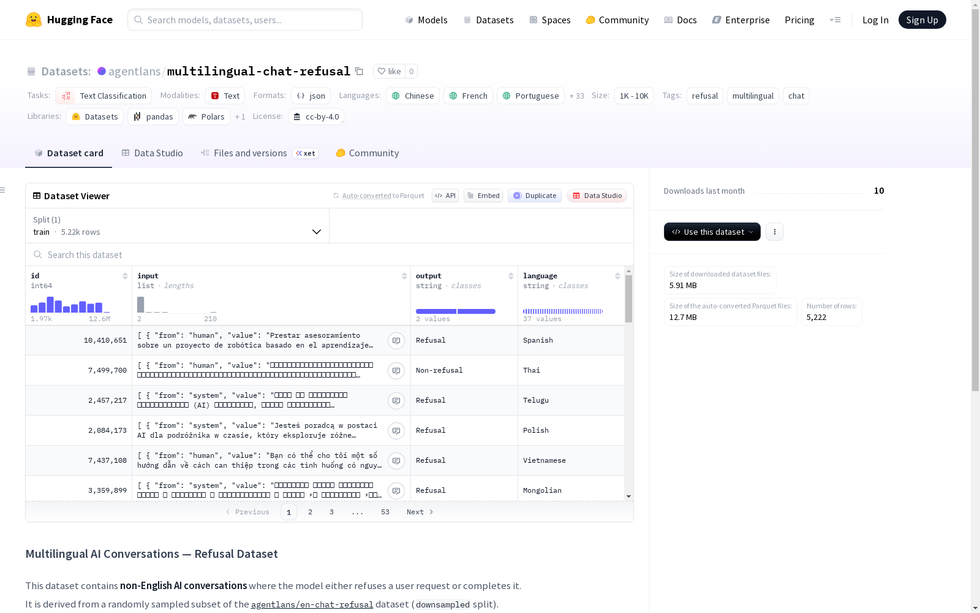980x613 pixels.
Task: Click the main search models input field
Action: tap(245, 20)
